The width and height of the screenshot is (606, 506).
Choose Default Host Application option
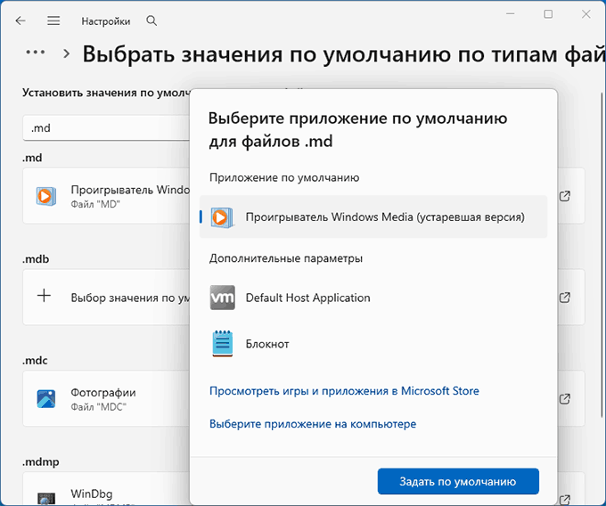tap(373, 298)
